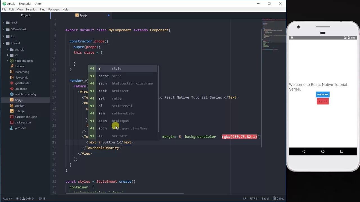
Task: Click the LF line ending indicator
Action: click(244, 198)
